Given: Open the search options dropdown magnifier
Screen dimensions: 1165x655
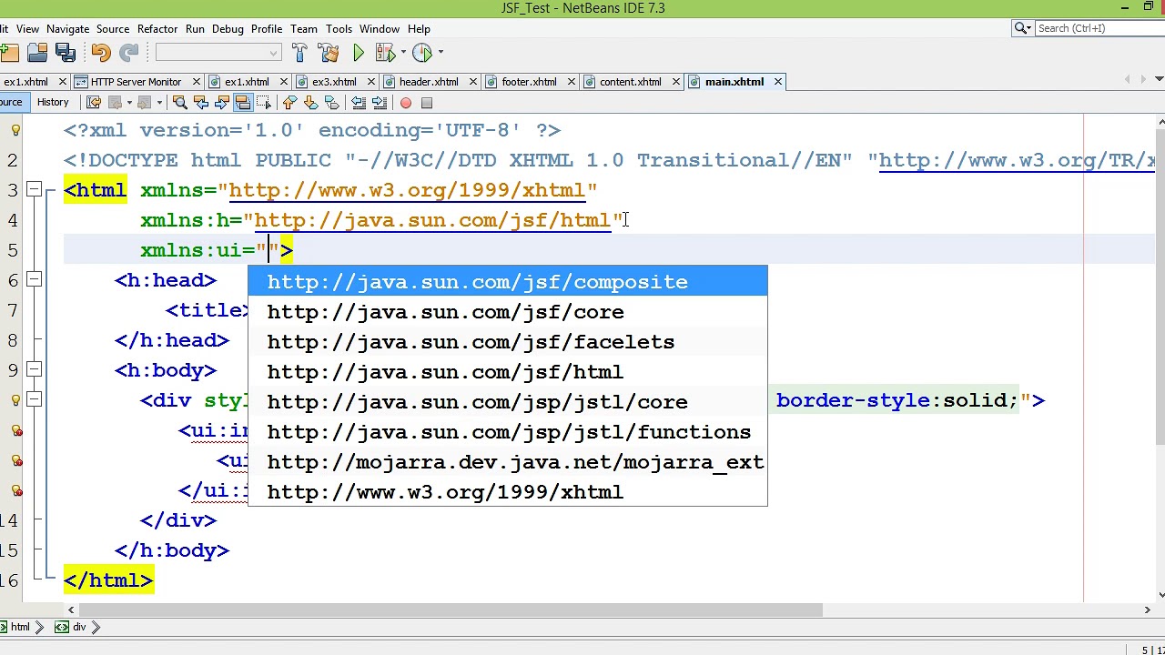Looking at the screenshot, I should pos(1023,28).
